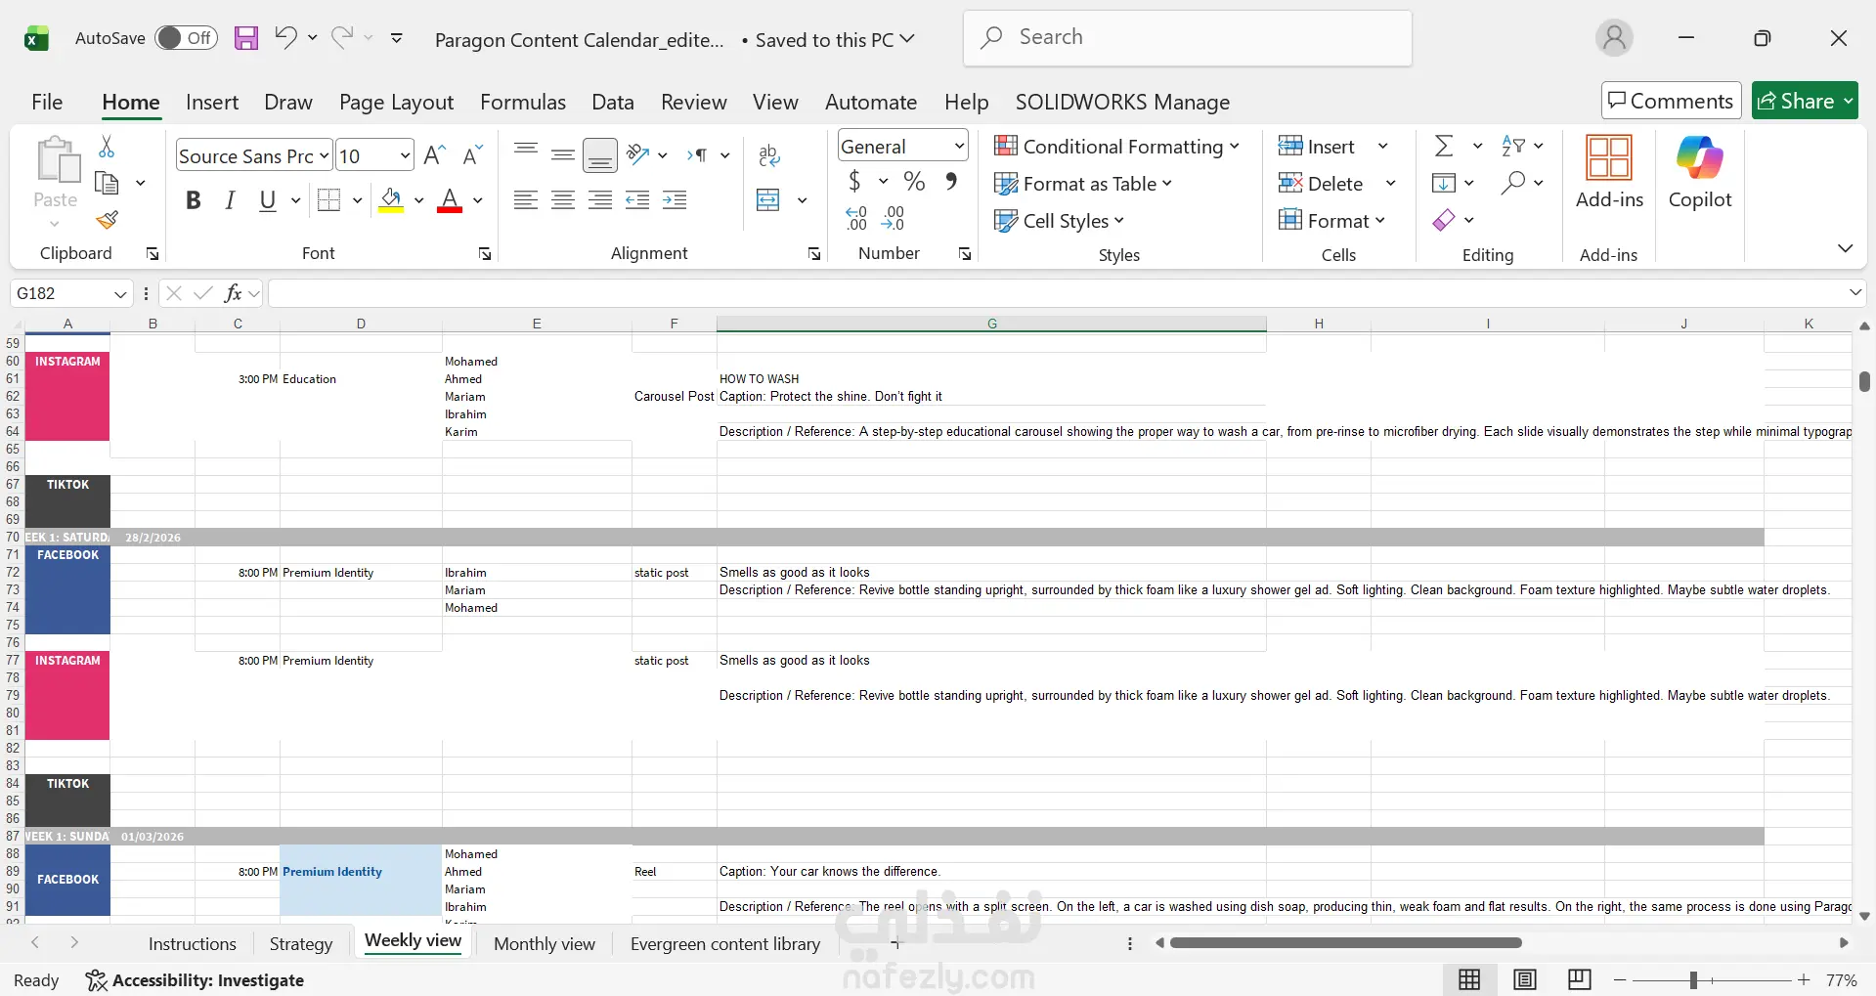This screenshot has height=996, width=1876.
Task: Click the zoom slider handle
Action: pos(1693,979)
